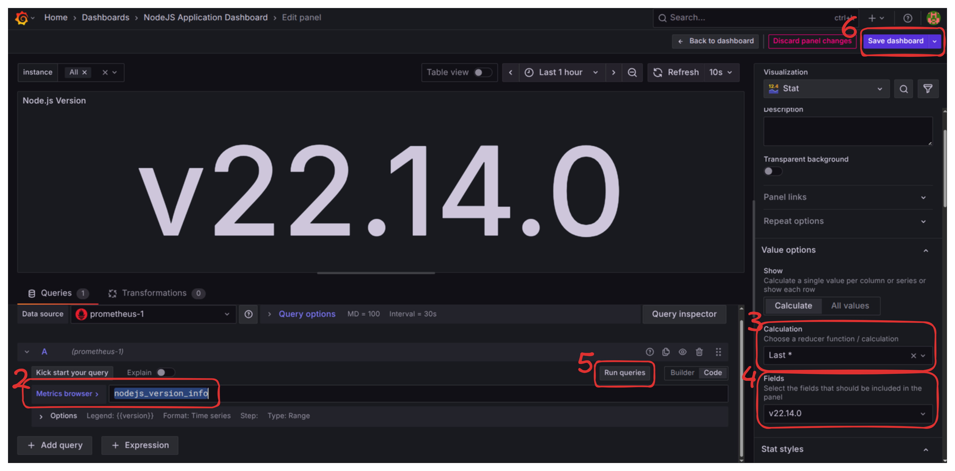The image size is (955, 471).
Task: Open the Last 1 hour time range dropdown
Action: pyautogui.click(x=561, y=72)
